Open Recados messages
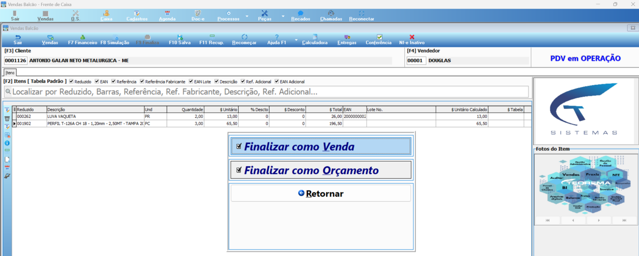This screenshot has height=256, width=639. (301, 16)
